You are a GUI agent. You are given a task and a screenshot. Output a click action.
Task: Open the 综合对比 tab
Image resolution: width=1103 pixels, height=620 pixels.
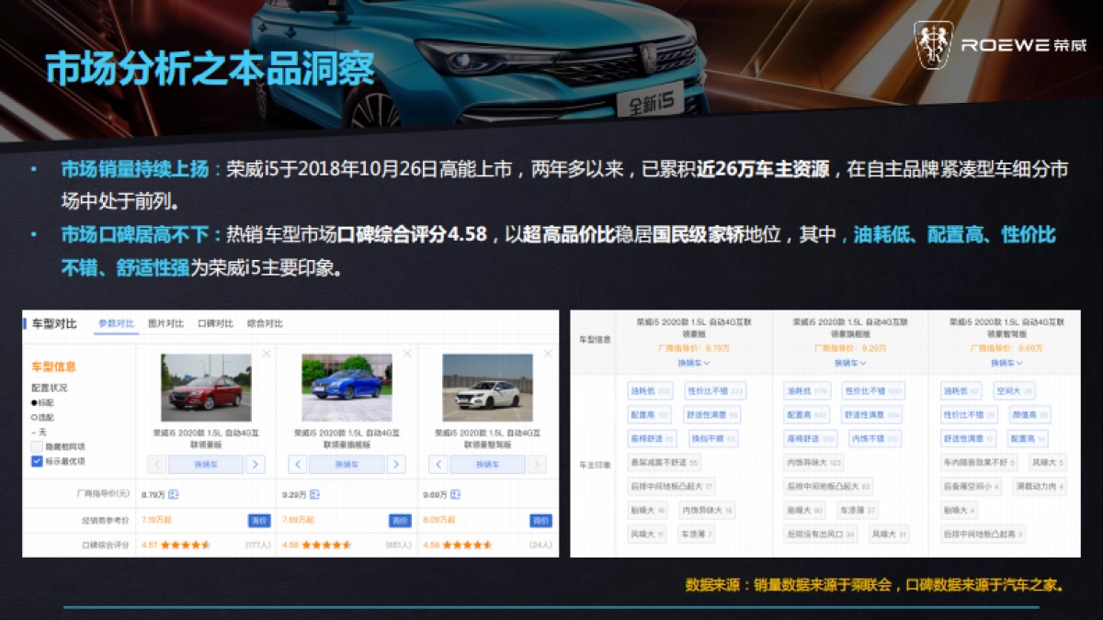tap(265, 323)
